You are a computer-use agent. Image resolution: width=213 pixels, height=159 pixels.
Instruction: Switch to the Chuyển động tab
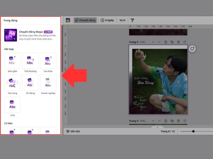[85, 20]
